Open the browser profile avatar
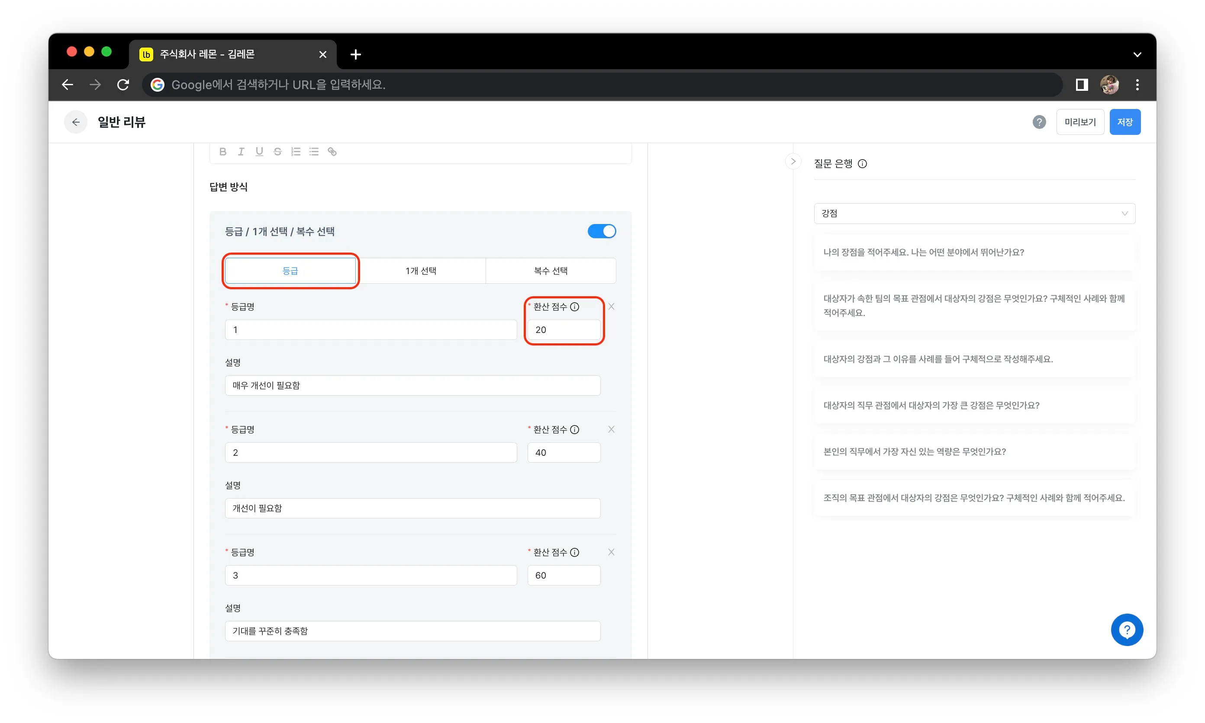This screenshot has height=723, width=1205. point(1109,85)
